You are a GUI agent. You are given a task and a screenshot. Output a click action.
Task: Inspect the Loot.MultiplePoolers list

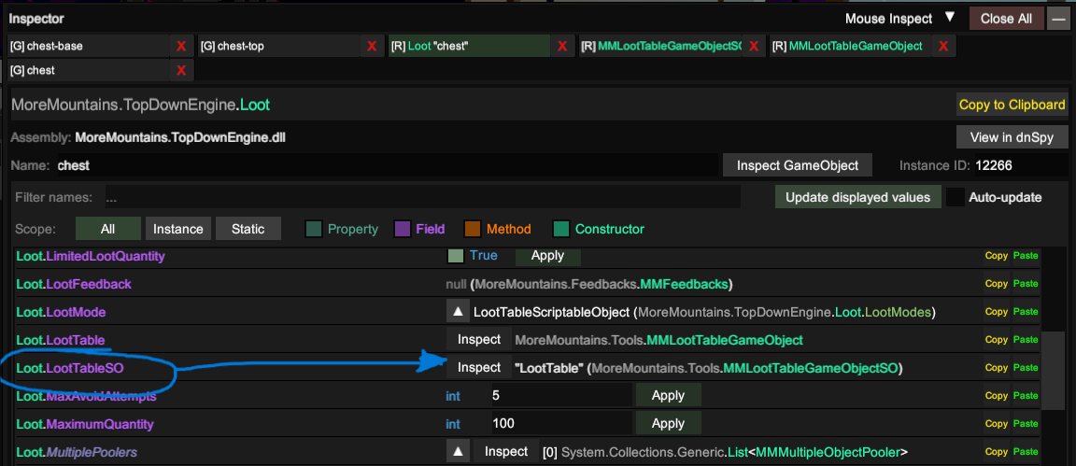(x=506, y=452)
